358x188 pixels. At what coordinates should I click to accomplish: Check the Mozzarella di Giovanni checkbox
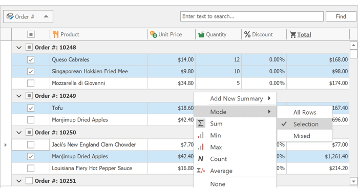coord(31,83)
